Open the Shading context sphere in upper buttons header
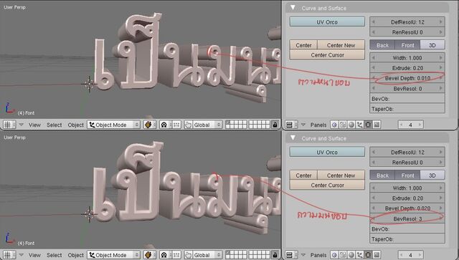459x260 pixels. [x=351, y=125]
